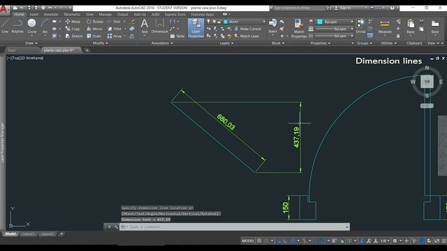Select the Polyline tool
Screen dimensions: 447x251
17,26
